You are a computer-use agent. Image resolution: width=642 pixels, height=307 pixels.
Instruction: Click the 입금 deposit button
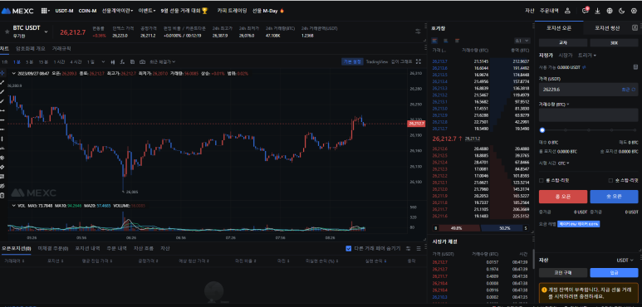(614, 273)
